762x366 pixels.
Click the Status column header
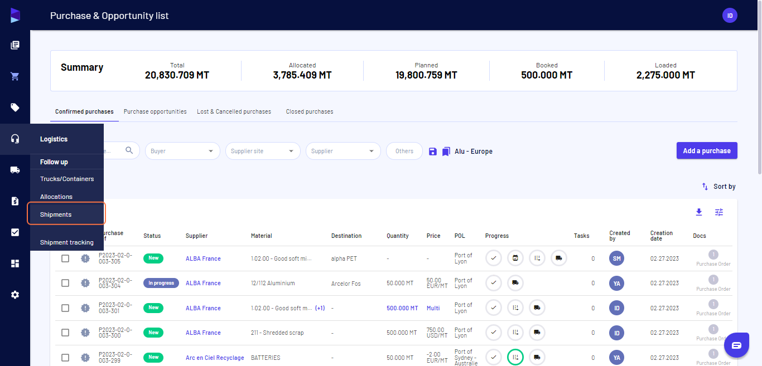coord(152,236)
